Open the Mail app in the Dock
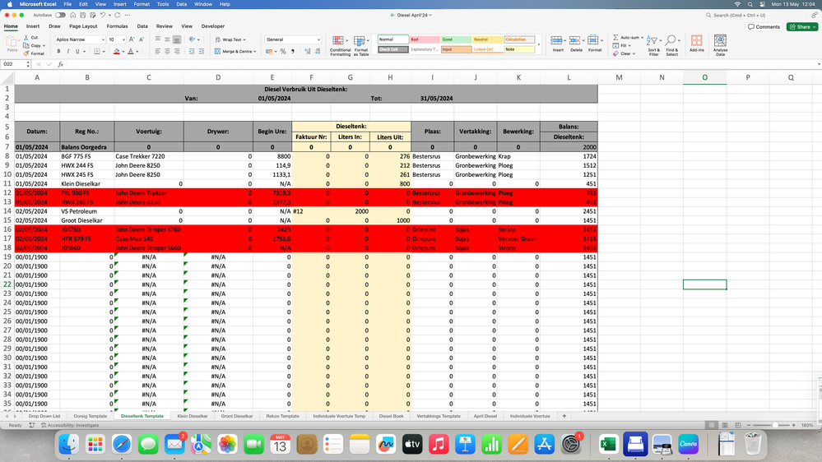 click(174, 445)
